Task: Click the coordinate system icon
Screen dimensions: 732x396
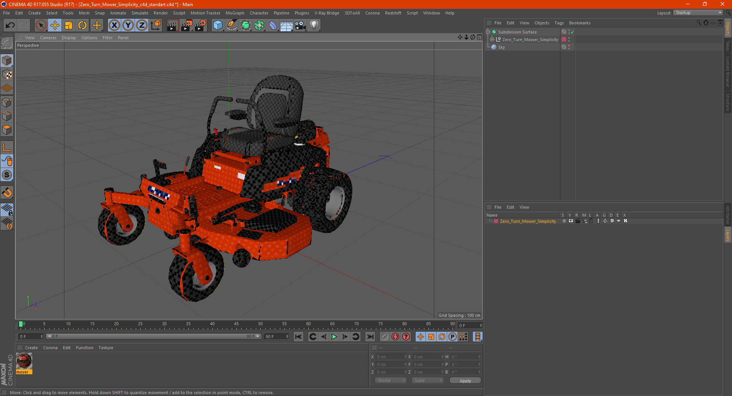Action: pyautogui.click(x=156, y=26)
